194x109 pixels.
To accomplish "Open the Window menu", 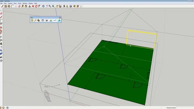I will [x=25, y=3].
